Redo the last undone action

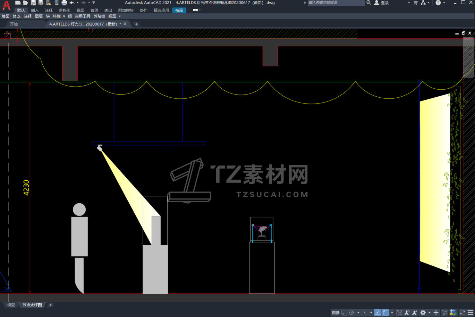(x=83, y=3)
